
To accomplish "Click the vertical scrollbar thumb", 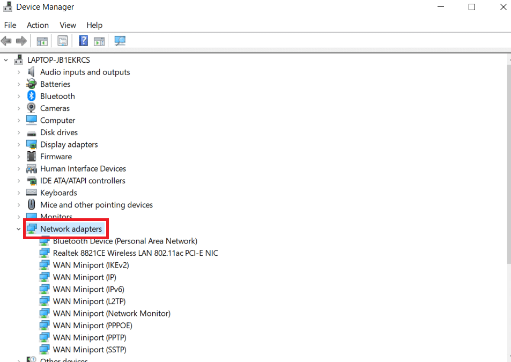I will pyautogui.click(x=509, y=164).
